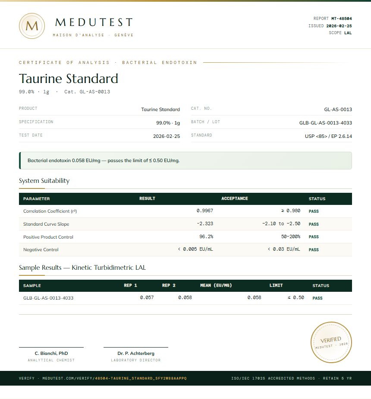371x399 pixels.
Task: Select the slope result -2.323
Action: [x=205, y=223]
